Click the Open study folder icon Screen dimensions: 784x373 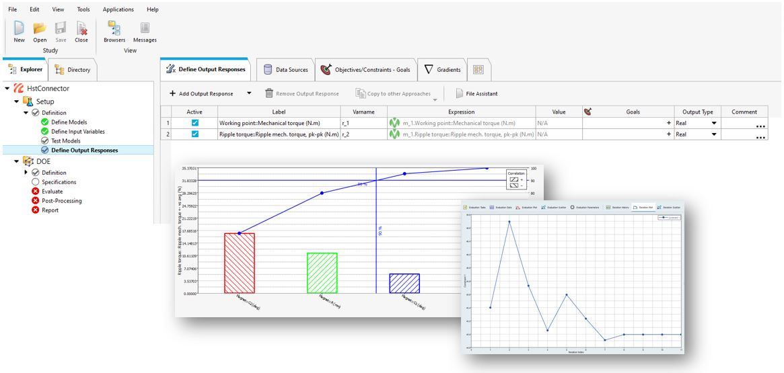pyautogui.click(x=40, y=28)
